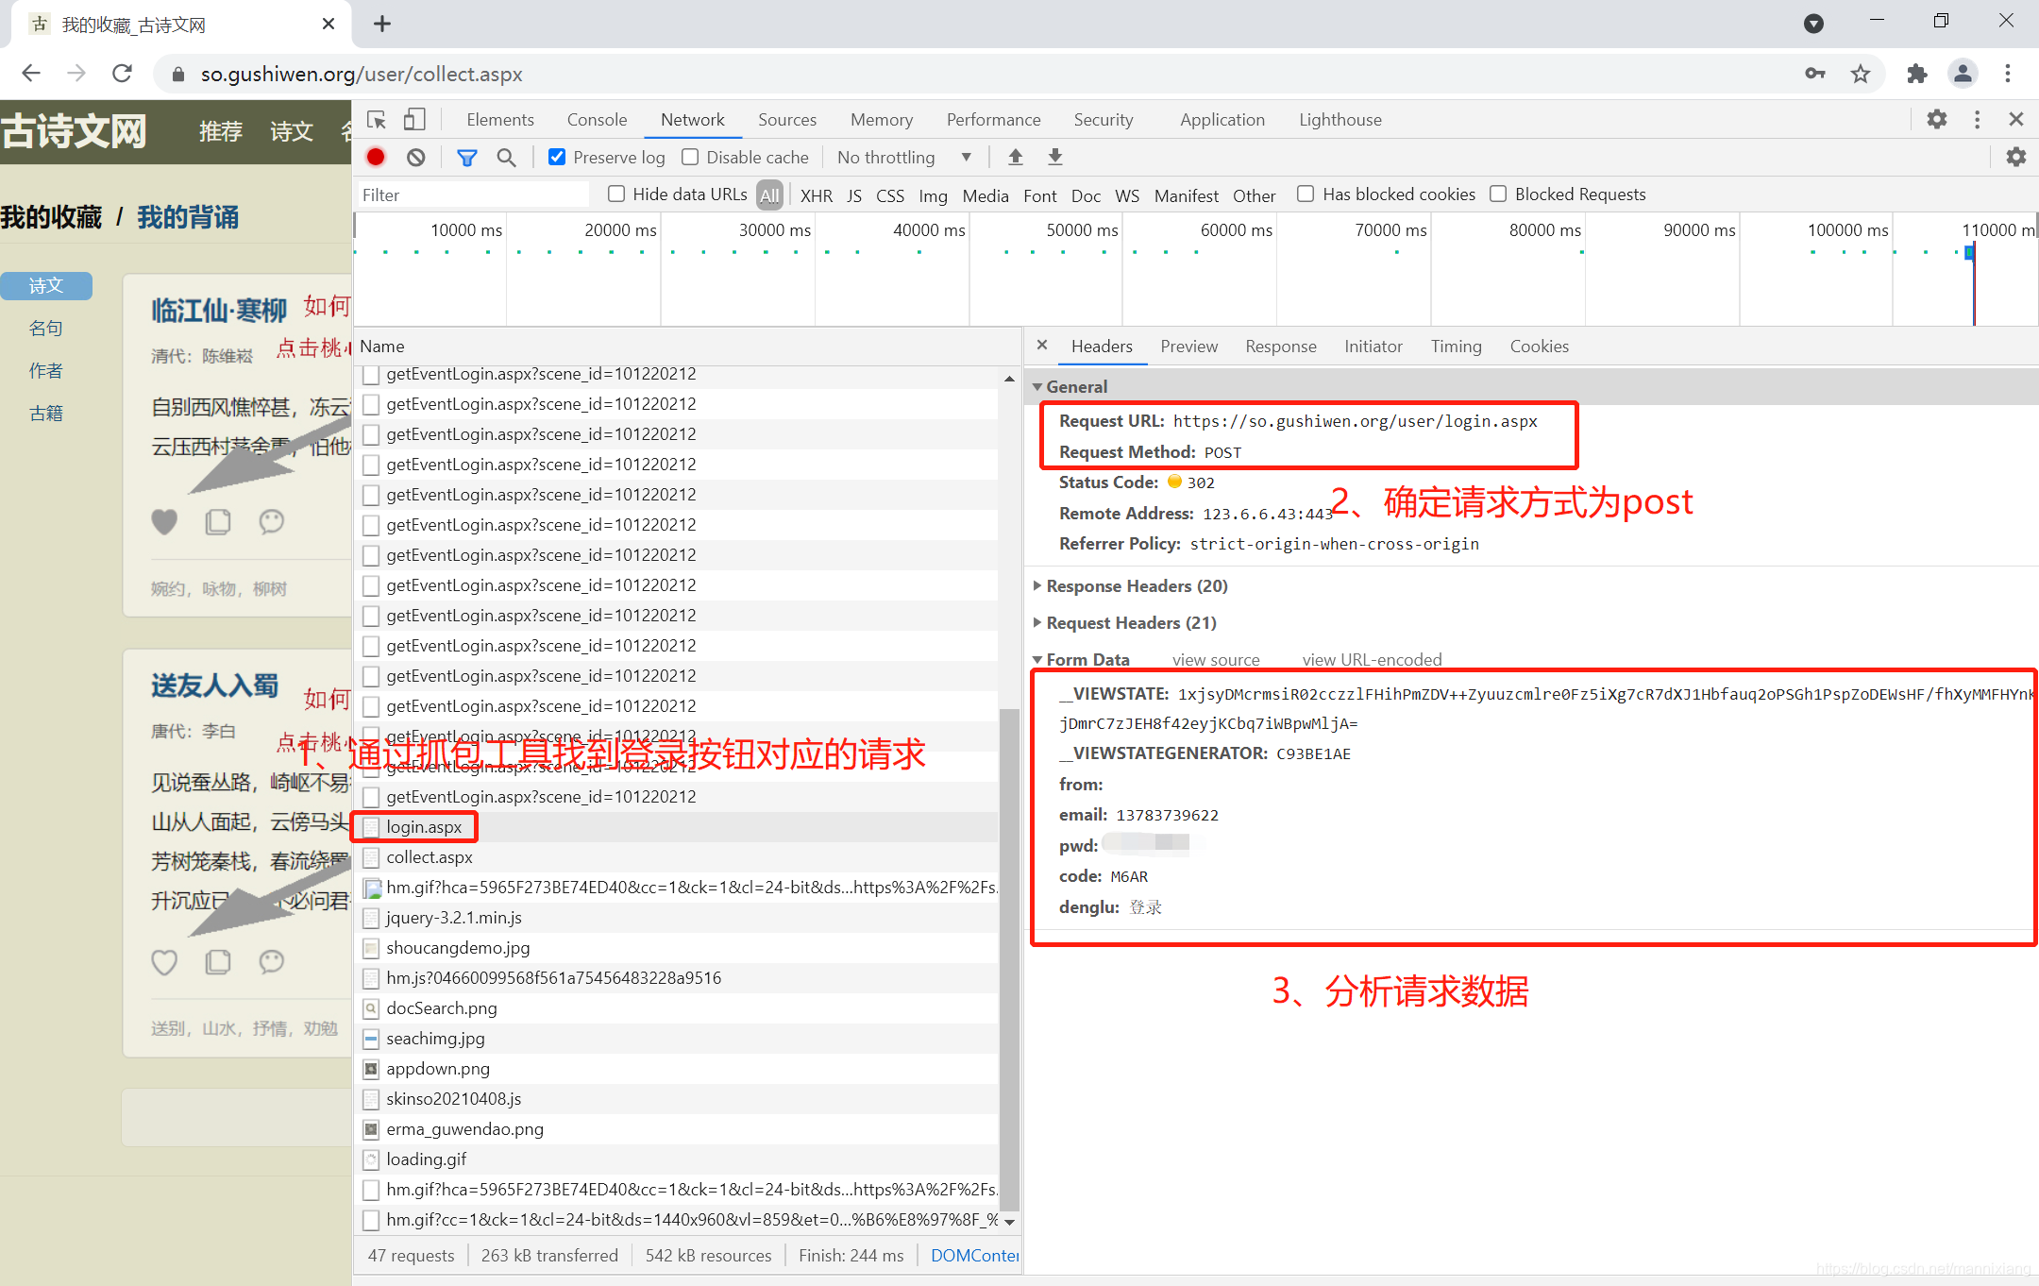2039x1286 pixels.
Task: Reload the current page
Action: click(122, 74)
